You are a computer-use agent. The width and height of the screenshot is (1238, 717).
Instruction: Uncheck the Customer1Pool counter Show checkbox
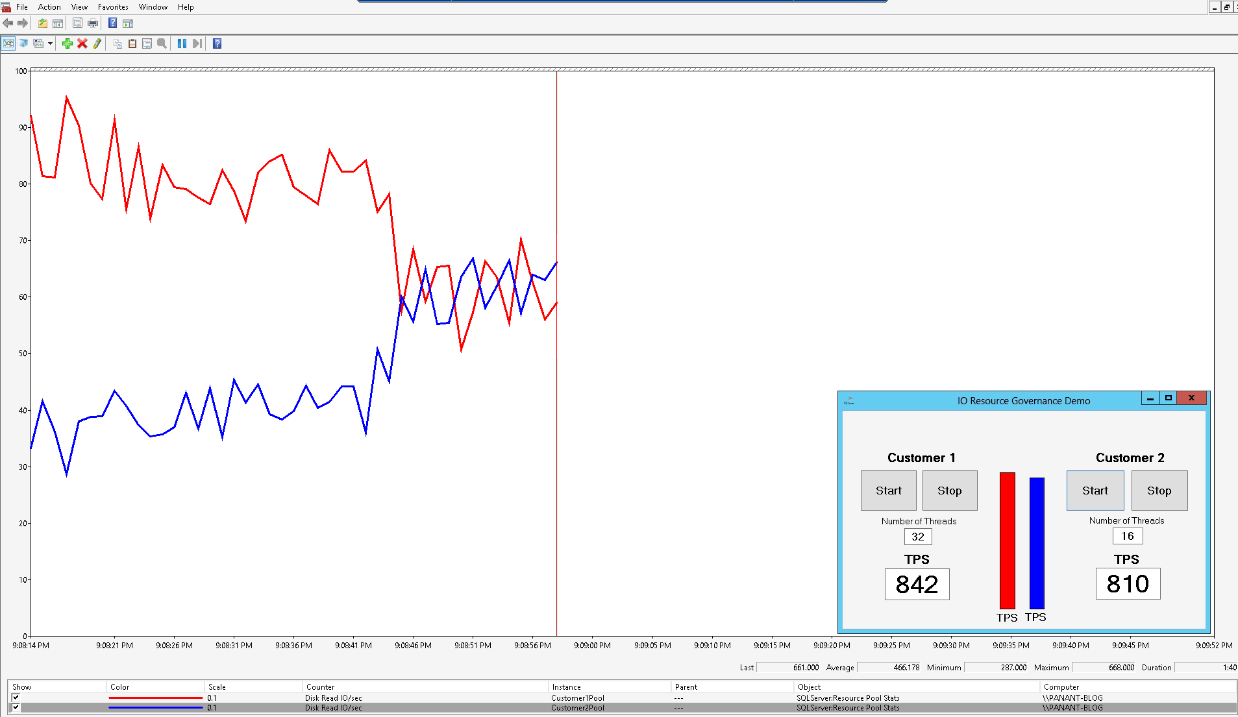click(16, 698)
